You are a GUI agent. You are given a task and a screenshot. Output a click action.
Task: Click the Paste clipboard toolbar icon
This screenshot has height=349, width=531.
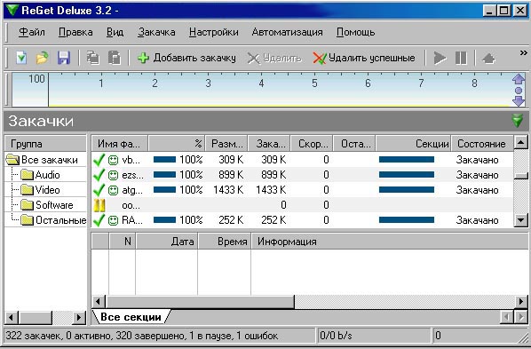pyautogui.click(x=115, y=58)
